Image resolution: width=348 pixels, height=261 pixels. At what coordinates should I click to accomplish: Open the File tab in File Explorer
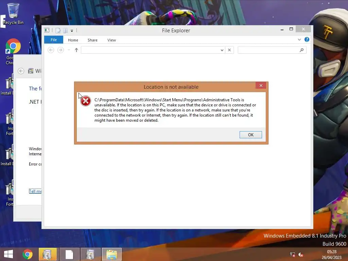tap(53, 40)
